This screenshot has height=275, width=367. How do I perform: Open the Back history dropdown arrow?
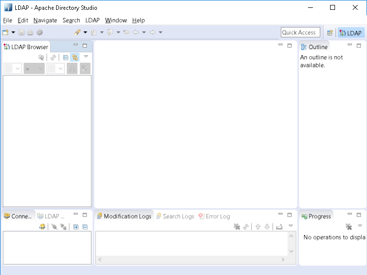click(x=144, y=32)
